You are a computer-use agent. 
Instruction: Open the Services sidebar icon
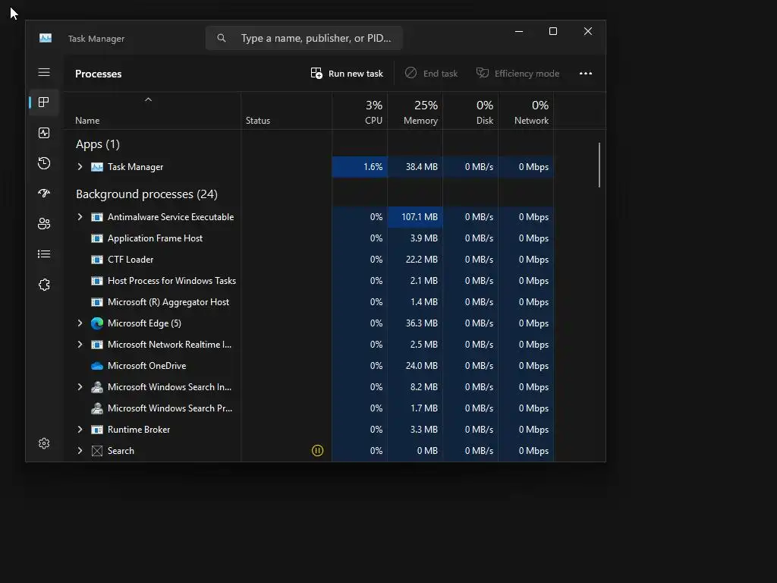[x=44, y=285]
